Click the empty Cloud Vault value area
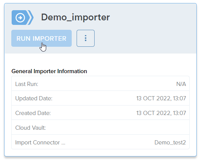Viewport: 199px width, 161px height. 118,127
